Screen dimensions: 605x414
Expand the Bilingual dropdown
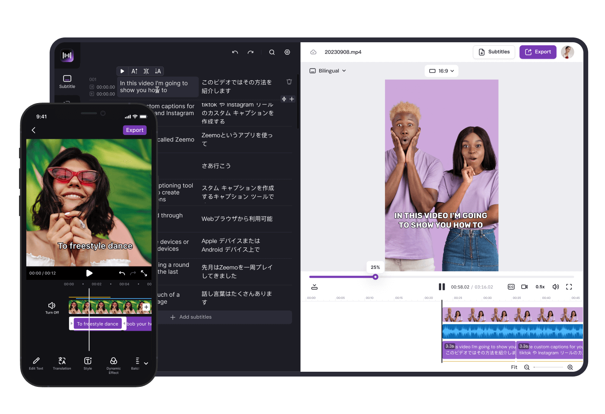coord(328,71)
